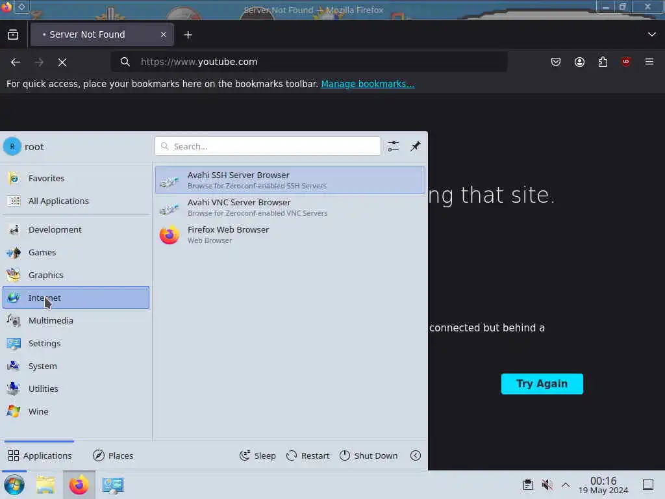
Task: Click the Sleep button
Action: click(x=258, y=455)
